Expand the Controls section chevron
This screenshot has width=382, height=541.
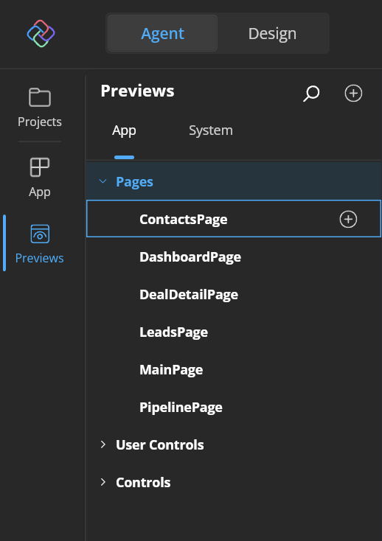pyautogui.click(x=103, y=482)
